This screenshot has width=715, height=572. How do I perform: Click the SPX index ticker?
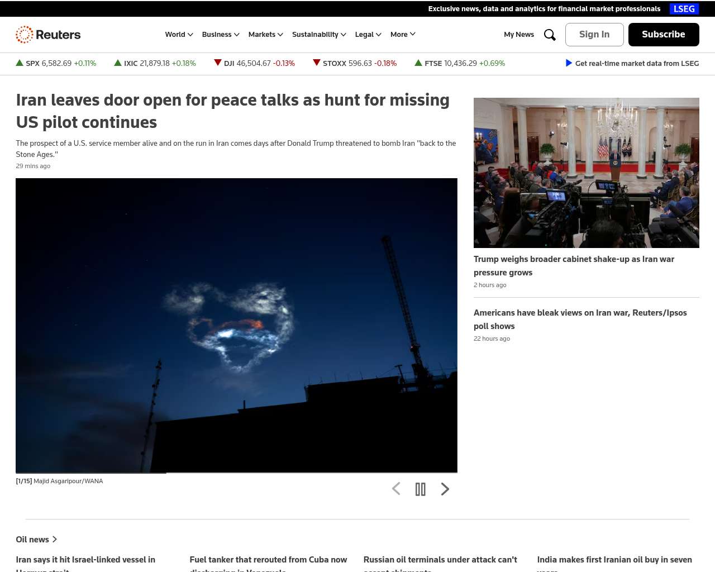coord(56,63)
